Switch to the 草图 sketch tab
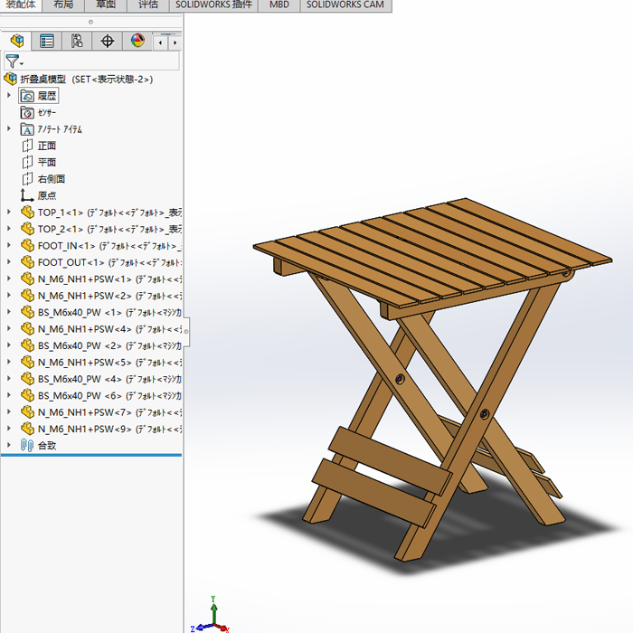Image resolution: width=633 pixels, height=633 pixels. (106, 5)
